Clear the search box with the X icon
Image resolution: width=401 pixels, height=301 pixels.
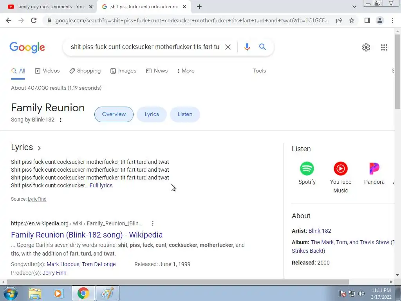228,47
